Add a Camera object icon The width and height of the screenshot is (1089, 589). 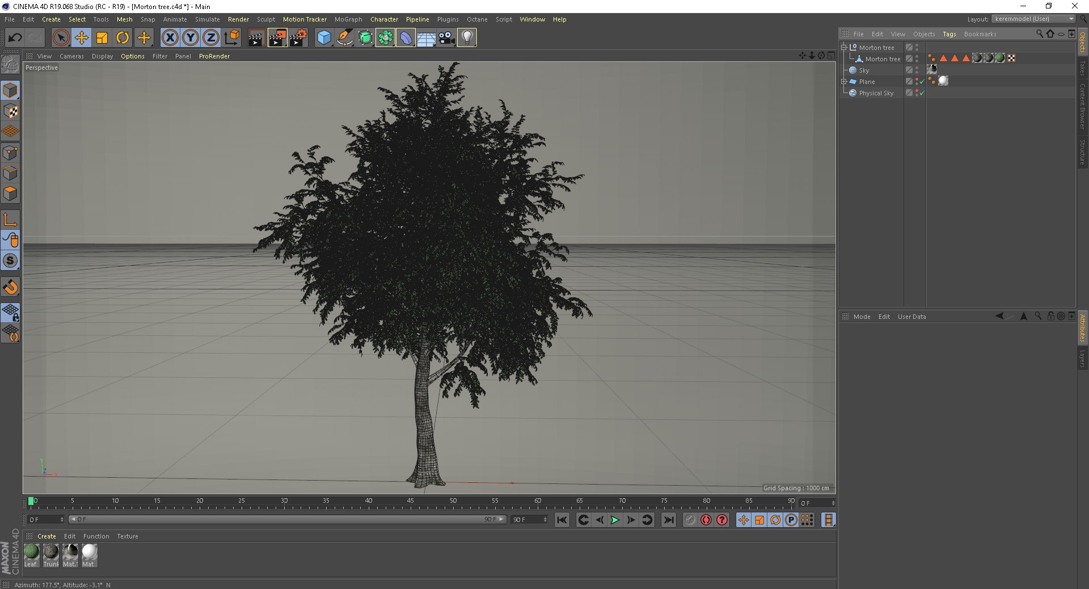pos(446,38)
